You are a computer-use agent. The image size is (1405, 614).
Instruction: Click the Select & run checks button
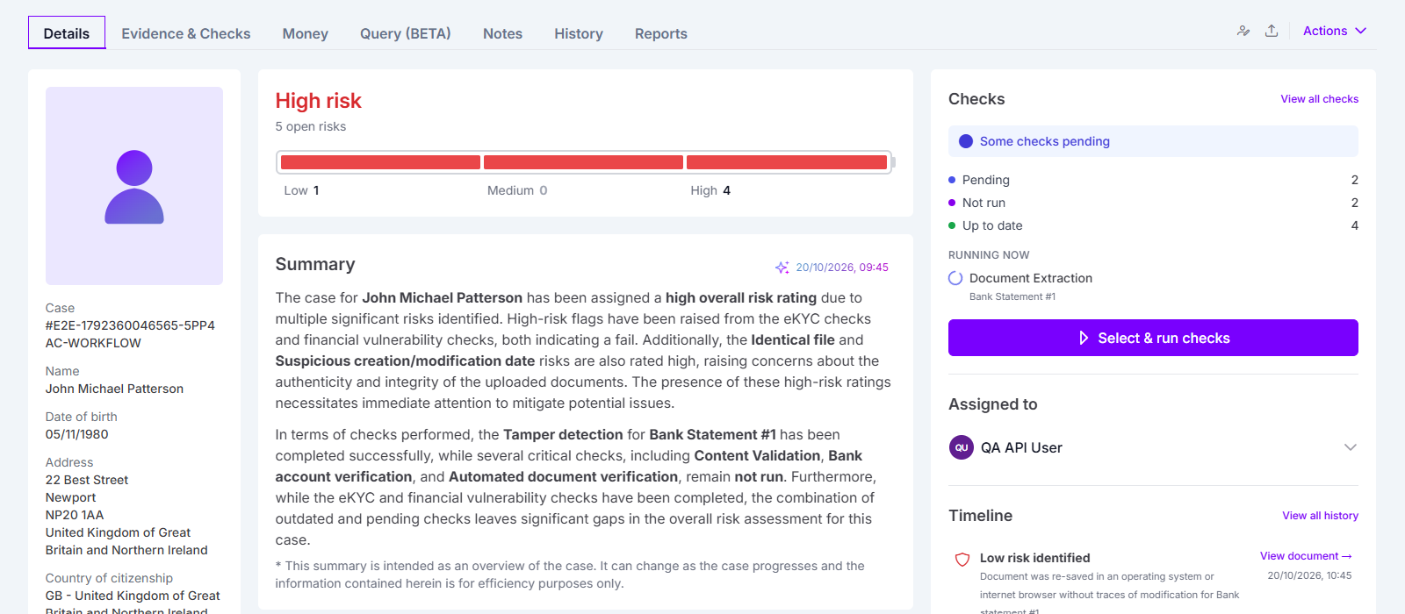click(x=1153, y=338)
